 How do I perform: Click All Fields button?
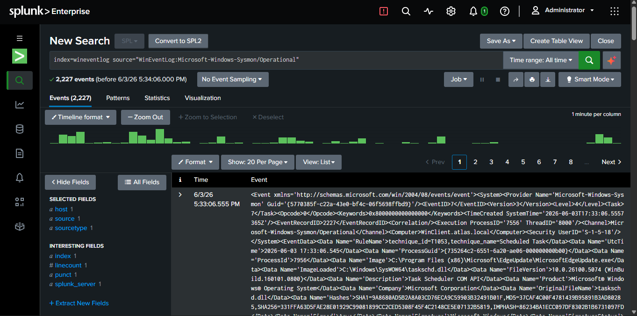[142, 182]
